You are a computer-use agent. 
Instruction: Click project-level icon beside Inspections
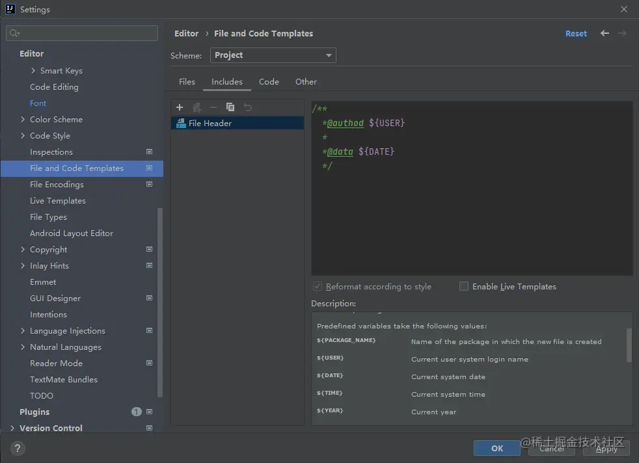point(149,152)
